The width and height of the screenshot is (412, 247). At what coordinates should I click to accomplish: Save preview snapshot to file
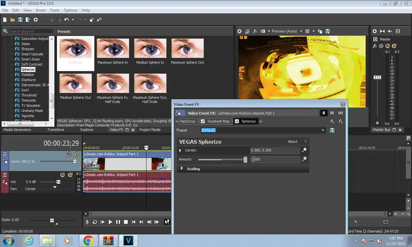[x=328, y=31]
